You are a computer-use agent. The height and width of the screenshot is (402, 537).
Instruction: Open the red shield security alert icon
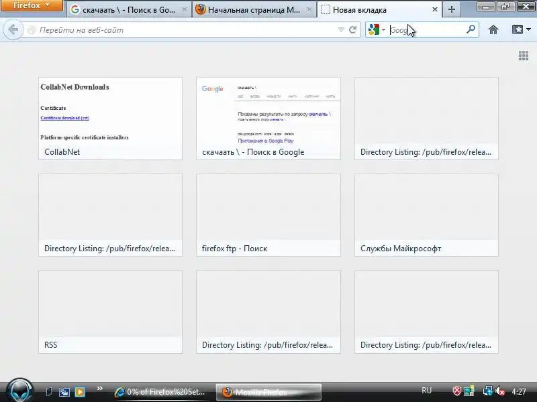point(457,391)
